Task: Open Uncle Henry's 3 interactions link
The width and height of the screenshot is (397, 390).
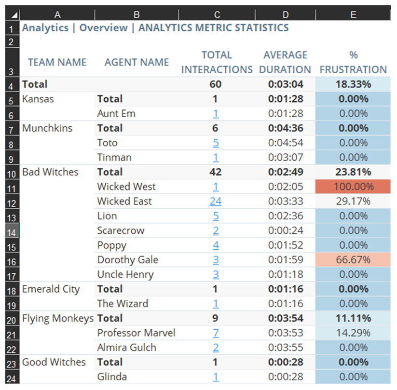Action: coord(216,275)
